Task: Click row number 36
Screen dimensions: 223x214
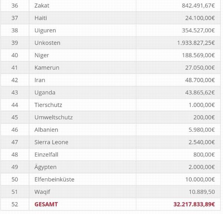Action: (x=15, y=5)
